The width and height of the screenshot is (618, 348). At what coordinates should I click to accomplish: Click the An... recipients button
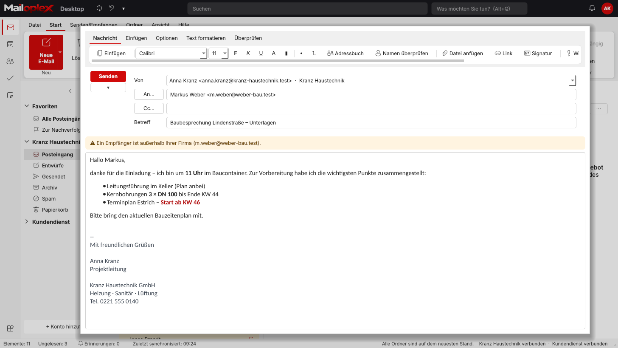click(x=149, y=94)
